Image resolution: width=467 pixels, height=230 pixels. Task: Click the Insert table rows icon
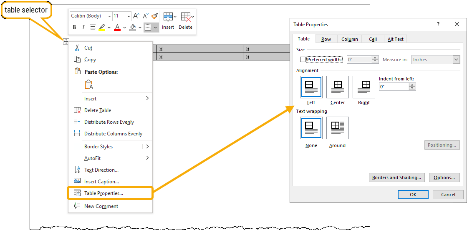[168, 20]
